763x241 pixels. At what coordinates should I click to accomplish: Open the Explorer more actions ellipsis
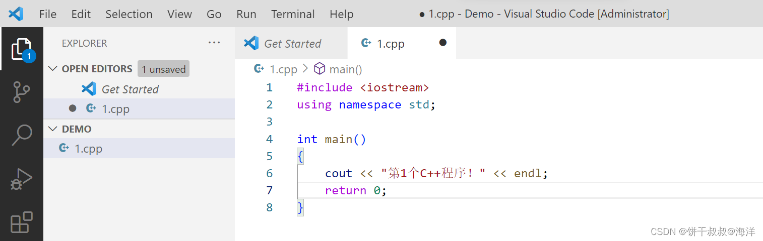pos(214,43)
